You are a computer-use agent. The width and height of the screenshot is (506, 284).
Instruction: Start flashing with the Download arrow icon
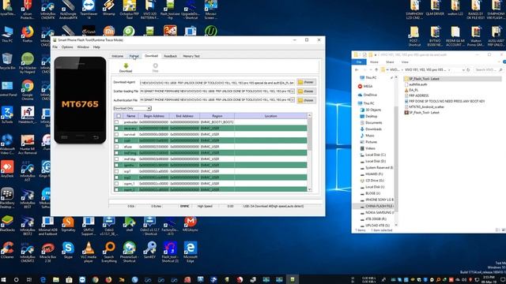click(x=126, y=68)
